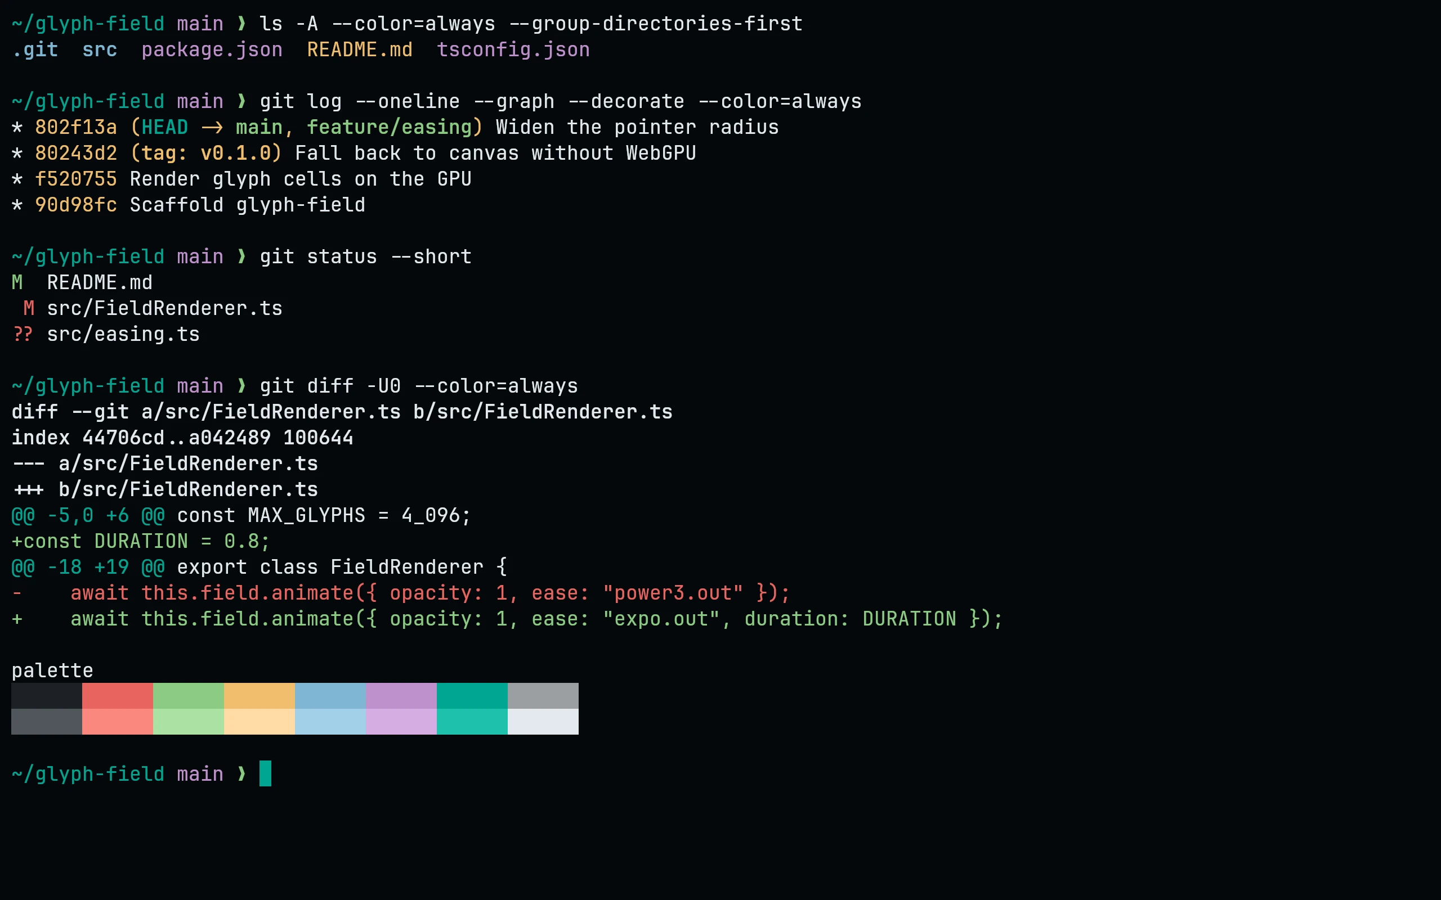
Task: Click package.json in the ls output
Action: (x=212, y=49)
